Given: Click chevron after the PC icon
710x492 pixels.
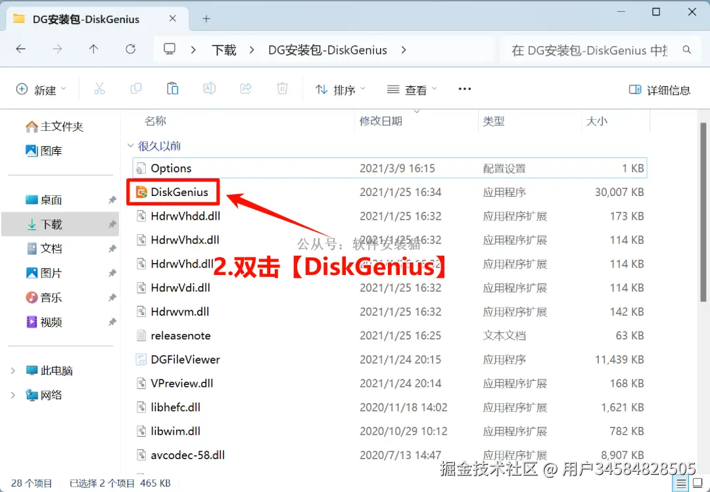Looking at the screenshot, I should pyautogui.click(x=193, y=50).
